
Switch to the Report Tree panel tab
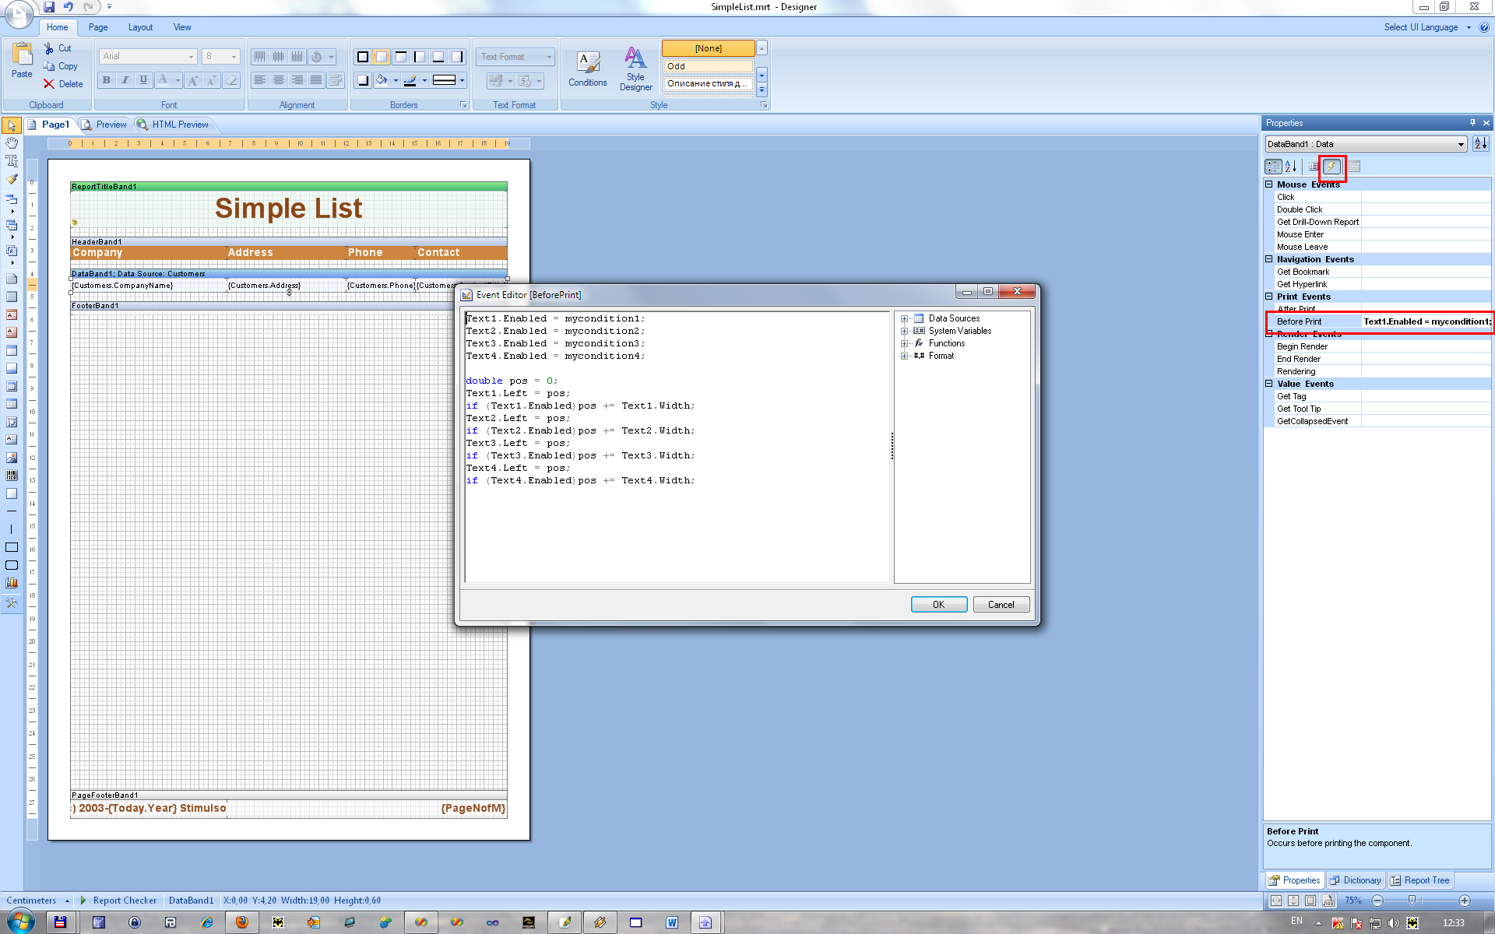point(1420,880)
